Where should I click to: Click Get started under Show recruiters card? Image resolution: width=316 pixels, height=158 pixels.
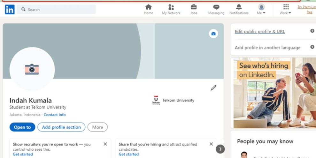pyautogui.click(x=23, y=154)
